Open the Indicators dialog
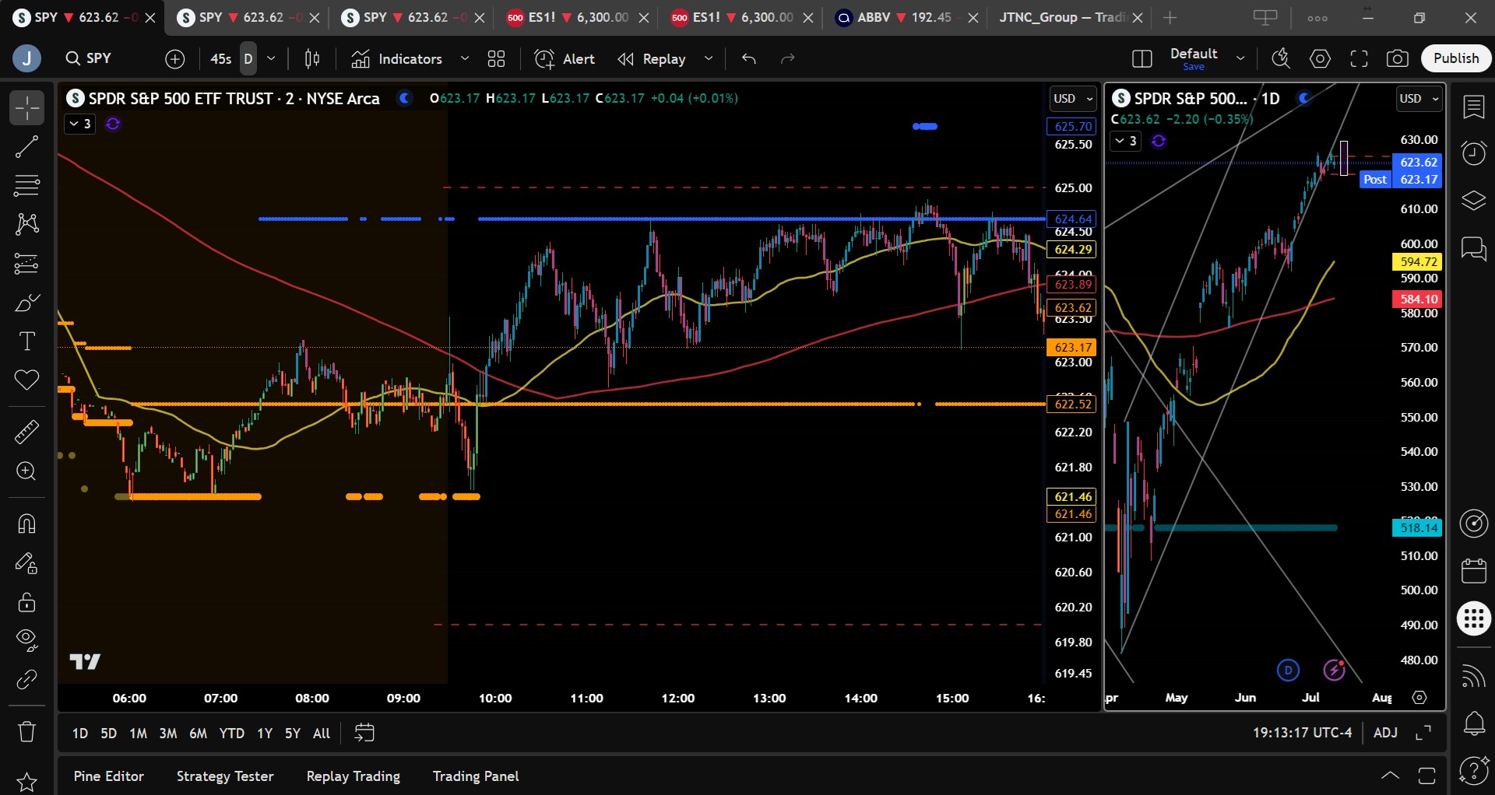 point(397,58)
